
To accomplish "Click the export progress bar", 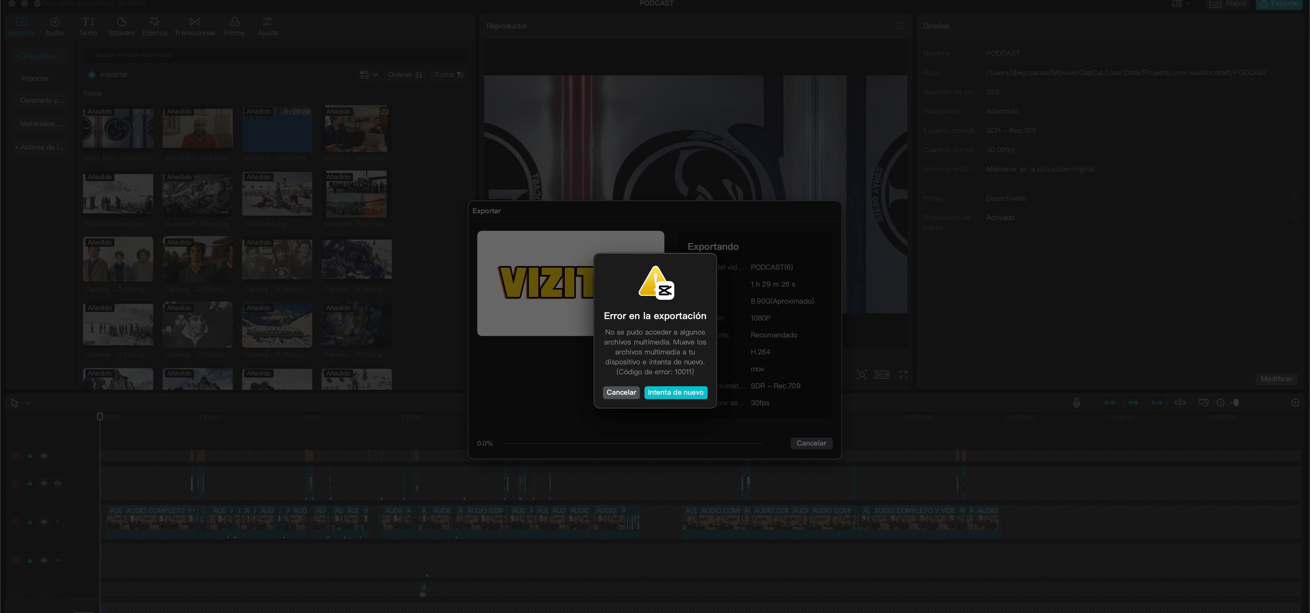I will (x=632, y=443).
